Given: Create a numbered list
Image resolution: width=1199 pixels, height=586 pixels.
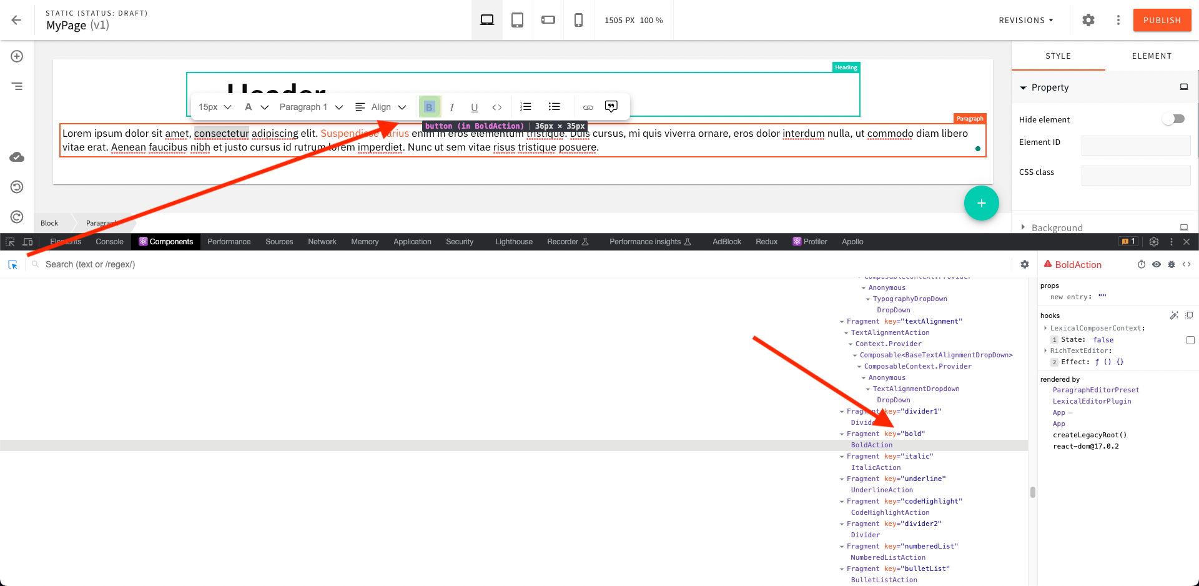Looking at the screenshot, I should [525, 106].
